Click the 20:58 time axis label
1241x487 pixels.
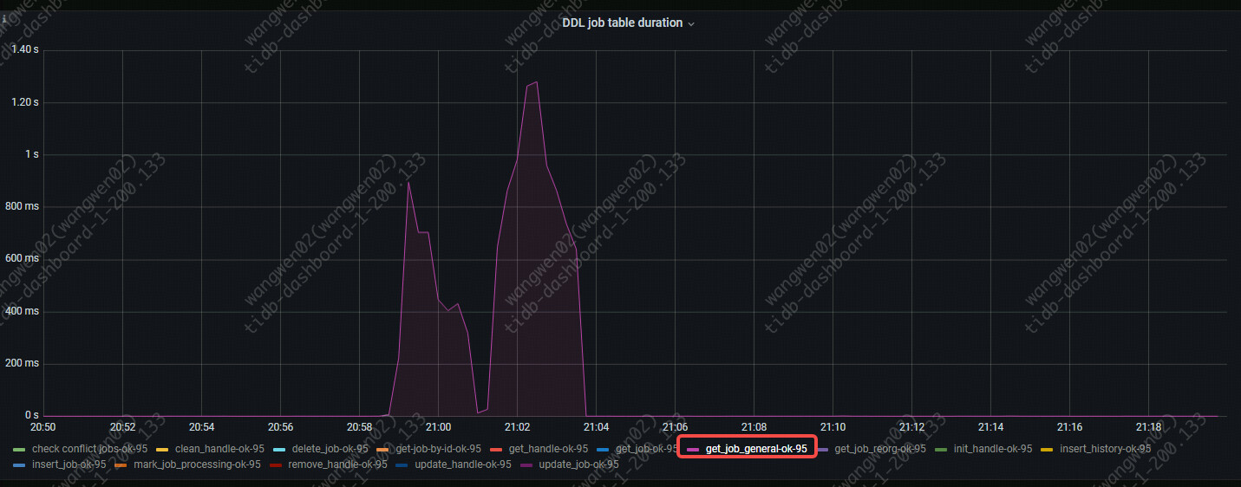click(359, 428)
